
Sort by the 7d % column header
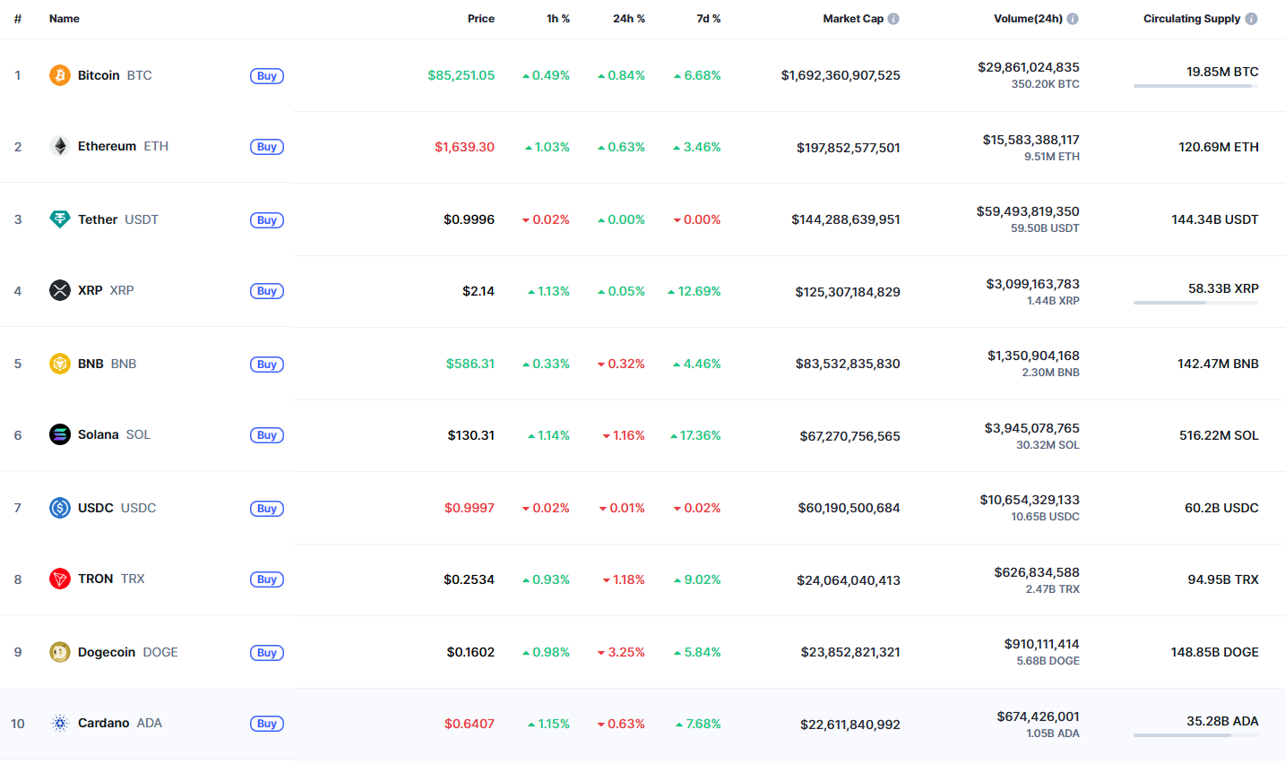click(709, 19)
